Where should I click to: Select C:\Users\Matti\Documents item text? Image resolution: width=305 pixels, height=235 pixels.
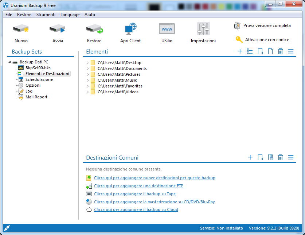tap(122, 68)
